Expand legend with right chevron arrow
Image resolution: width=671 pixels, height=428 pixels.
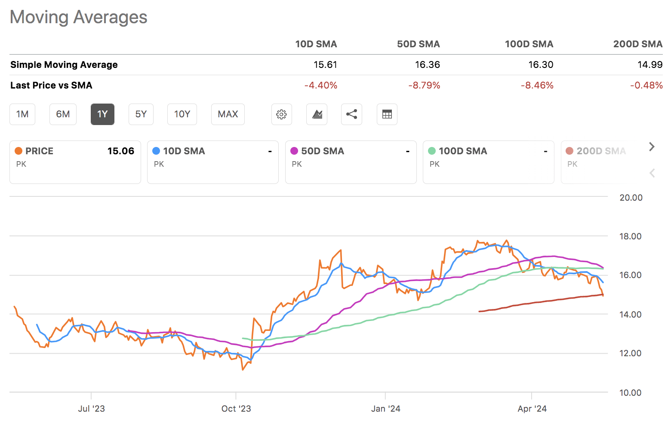click(652, 147)
